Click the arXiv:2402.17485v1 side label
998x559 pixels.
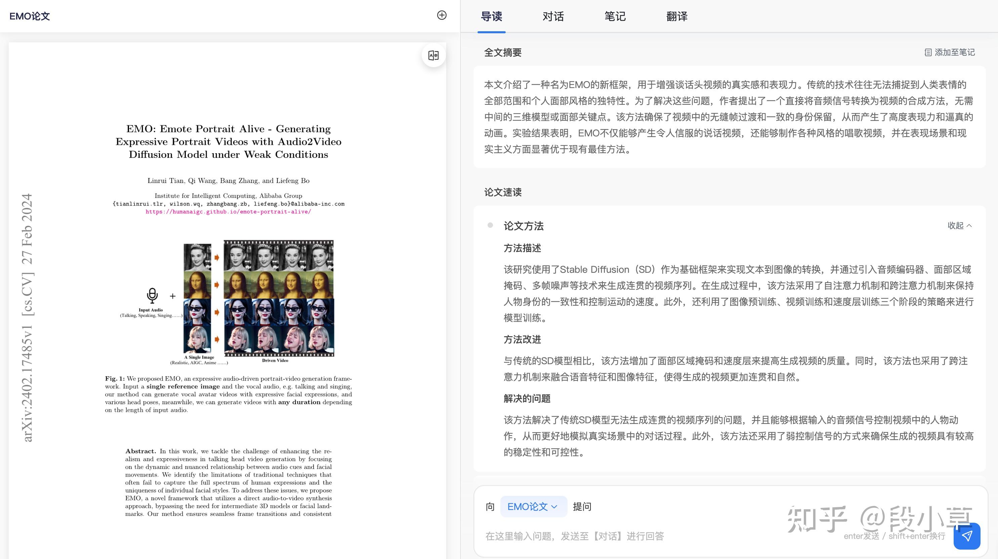pyautogui.click(x=27, y=318)
